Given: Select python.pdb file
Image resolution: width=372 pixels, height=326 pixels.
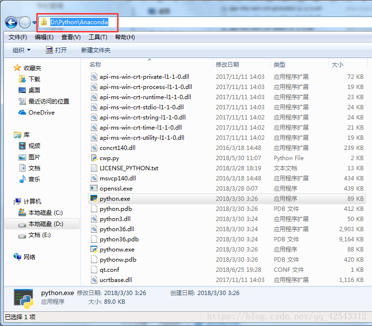Looking at the screenshot, I should point(111,209).
